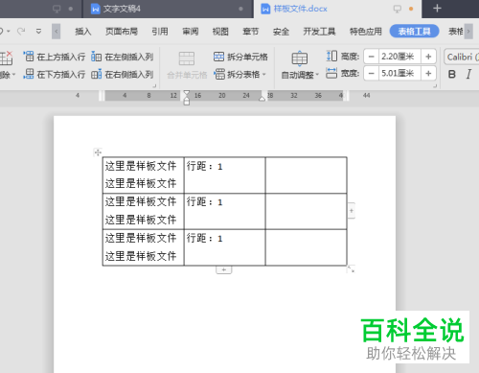Click first row cell containing 行距：1
479x373 pixels.
point(224,175)
